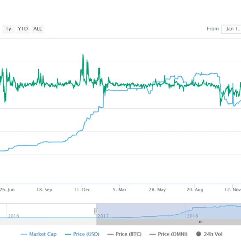Toggle the Price (USD) series in legend
Screen dimensions: 241x241
coord(86,234)
